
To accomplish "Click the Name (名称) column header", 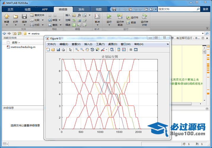I will pos(15,43).
